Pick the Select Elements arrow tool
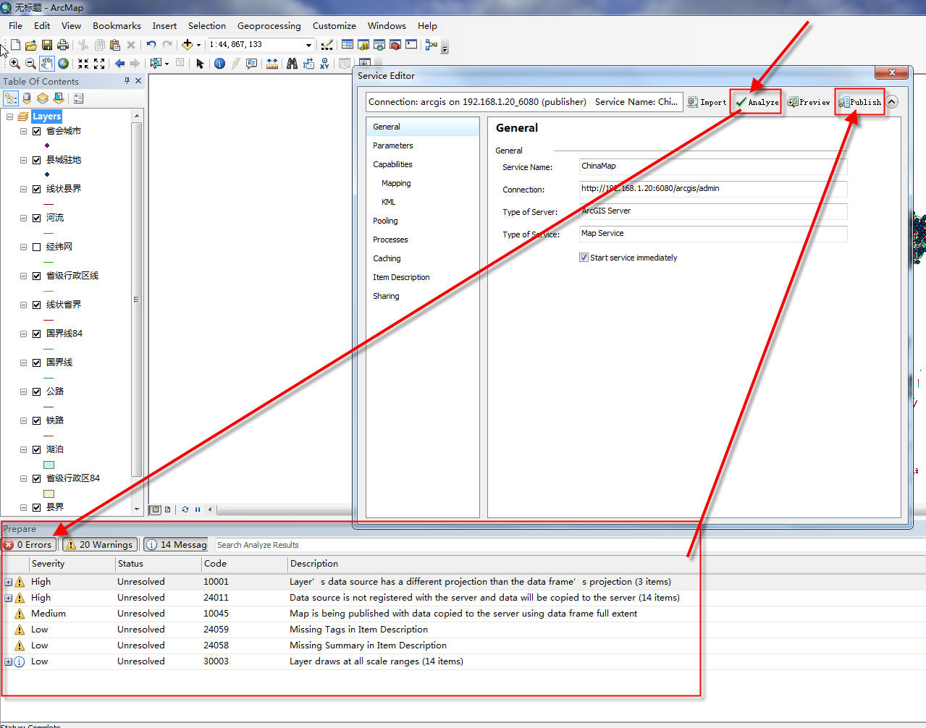Viewport: 926px width, 728px height. [201, 64]
